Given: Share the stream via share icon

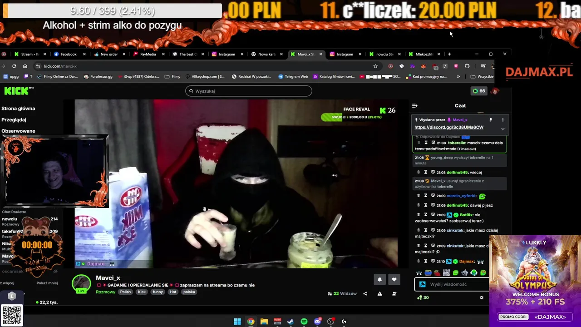Looking at the screenshot, I should click(x=365, y=293).
